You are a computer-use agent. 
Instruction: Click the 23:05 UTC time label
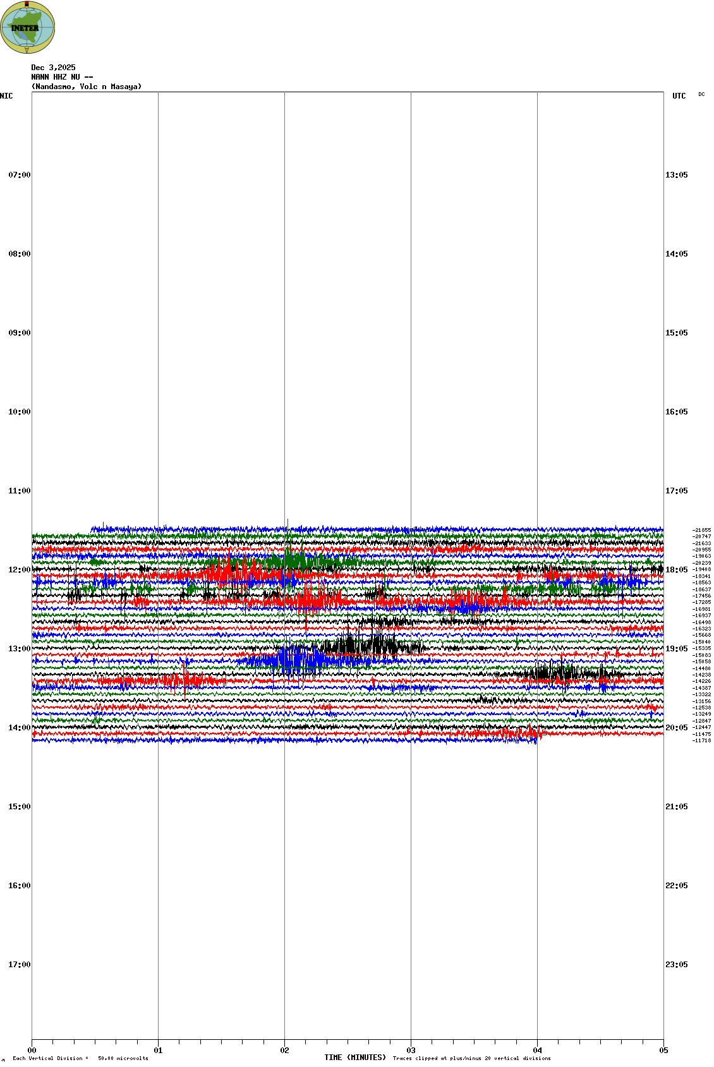(x=676, y=965)
